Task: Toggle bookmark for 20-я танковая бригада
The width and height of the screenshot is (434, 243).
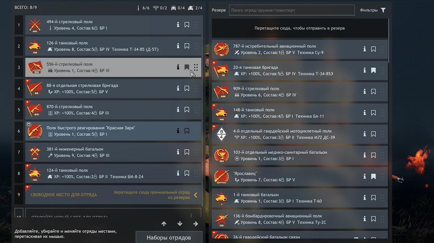Action: (x=373, y=70)
